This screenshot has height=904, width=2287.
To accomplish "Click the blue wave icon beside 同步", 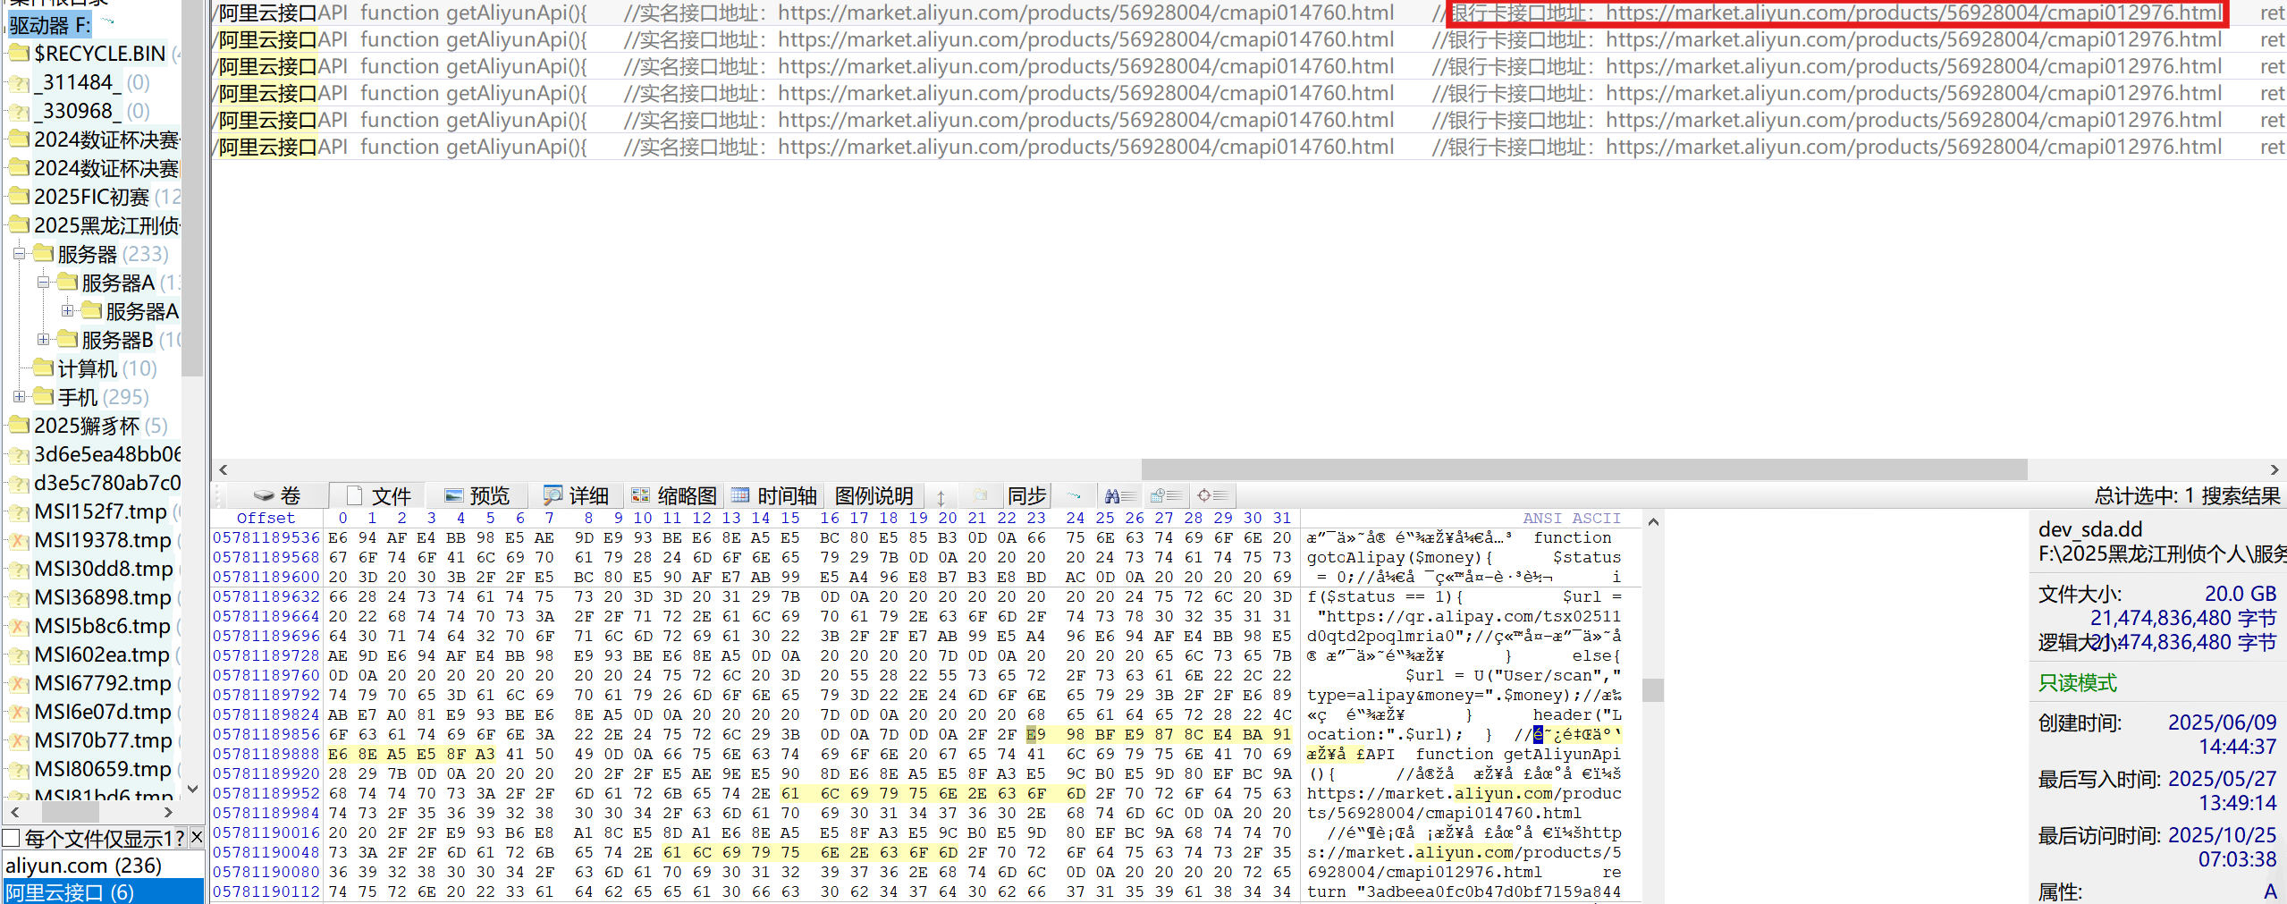I will [x=1074, y=495].
